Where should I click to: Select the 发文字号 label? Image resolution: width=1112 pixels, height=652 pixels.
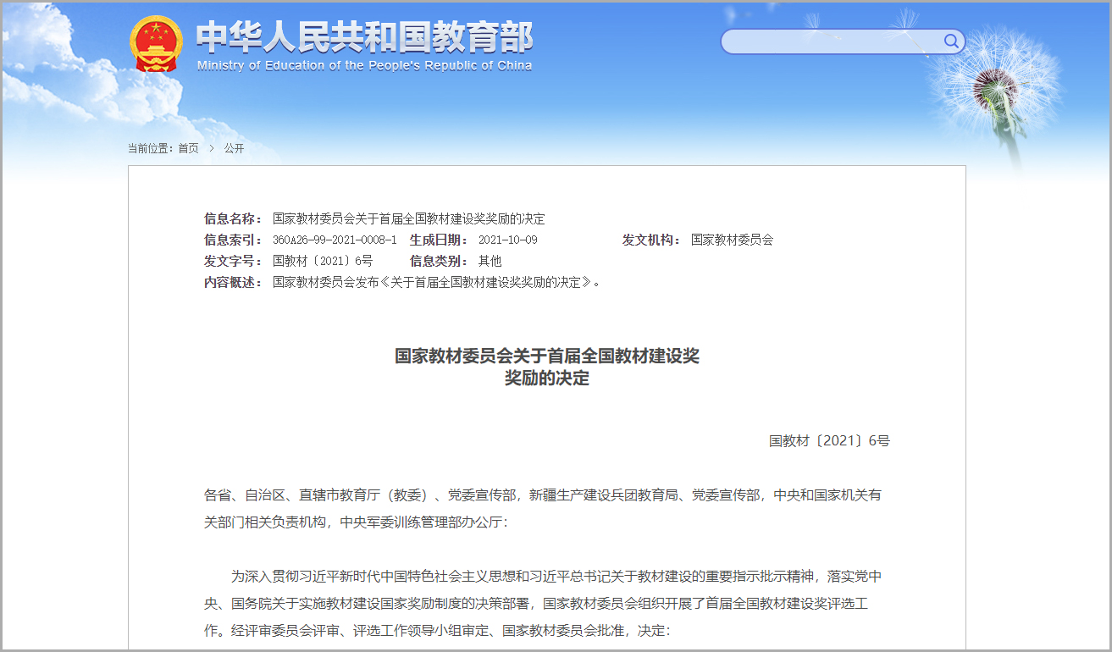pyautogui.click(x=233, y=261)
